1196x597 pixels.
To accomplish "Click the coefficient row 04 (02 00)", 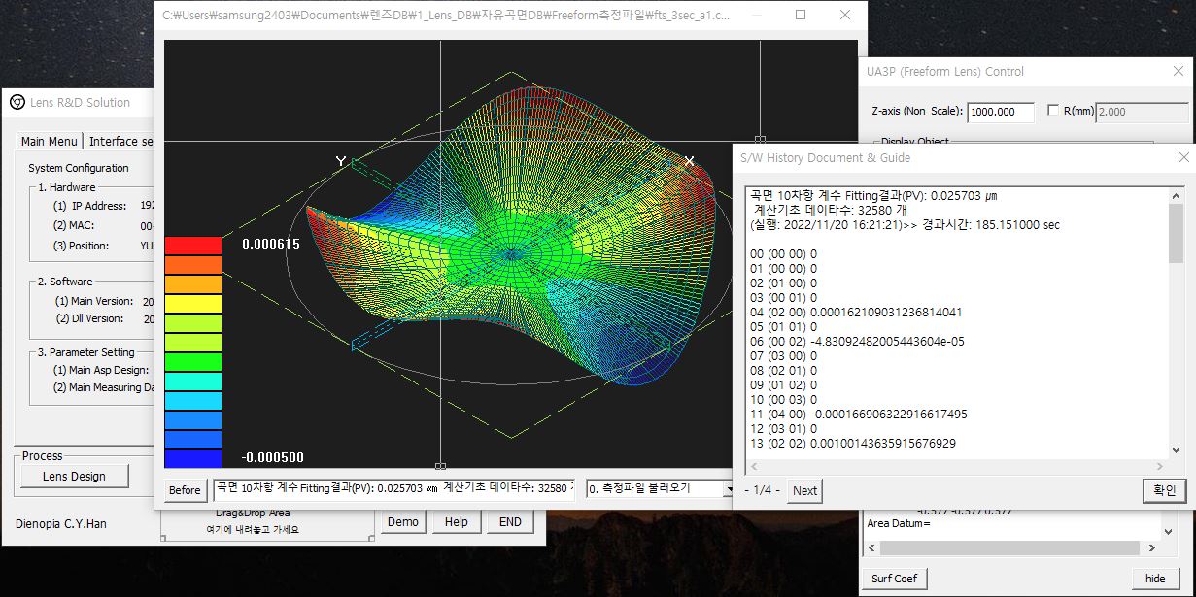I will (857, 313).
